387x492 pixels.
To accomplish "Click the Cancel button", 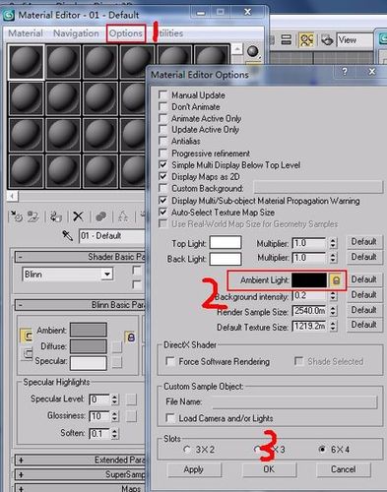I will pyautogui.click(x=343, y=469).
